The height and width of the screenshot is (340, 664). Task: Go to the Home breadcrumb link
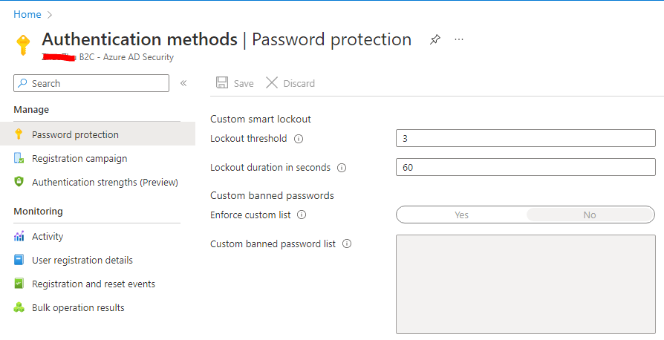point(27,14)
